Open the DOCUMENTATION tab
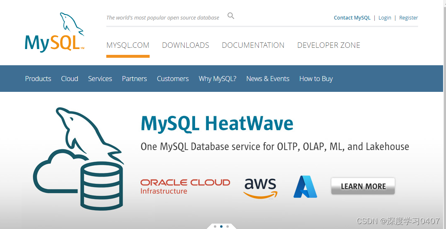 pyautogui.click(x=253, y=45)
